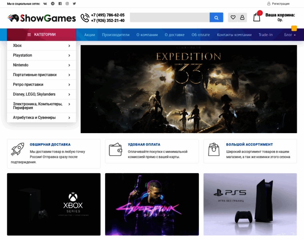Screen dimensions: 304x240
Task: Open the Портативные приставки category link
Action: click(x=35, y=75)
